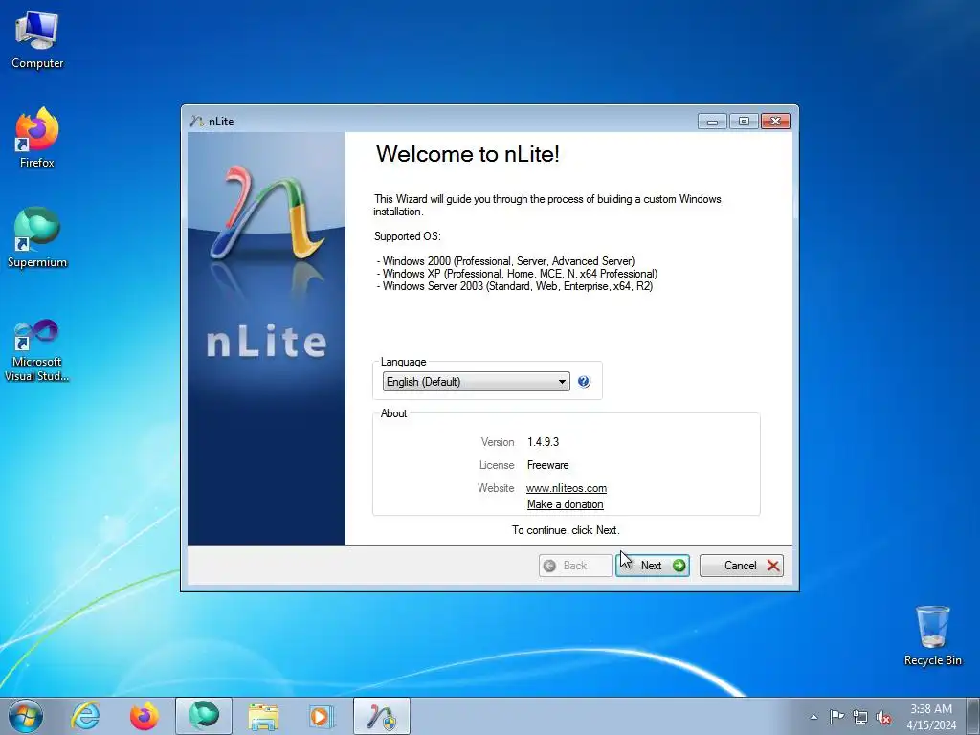
Task: Minimize the nLite window
Action: click(712, 121)
